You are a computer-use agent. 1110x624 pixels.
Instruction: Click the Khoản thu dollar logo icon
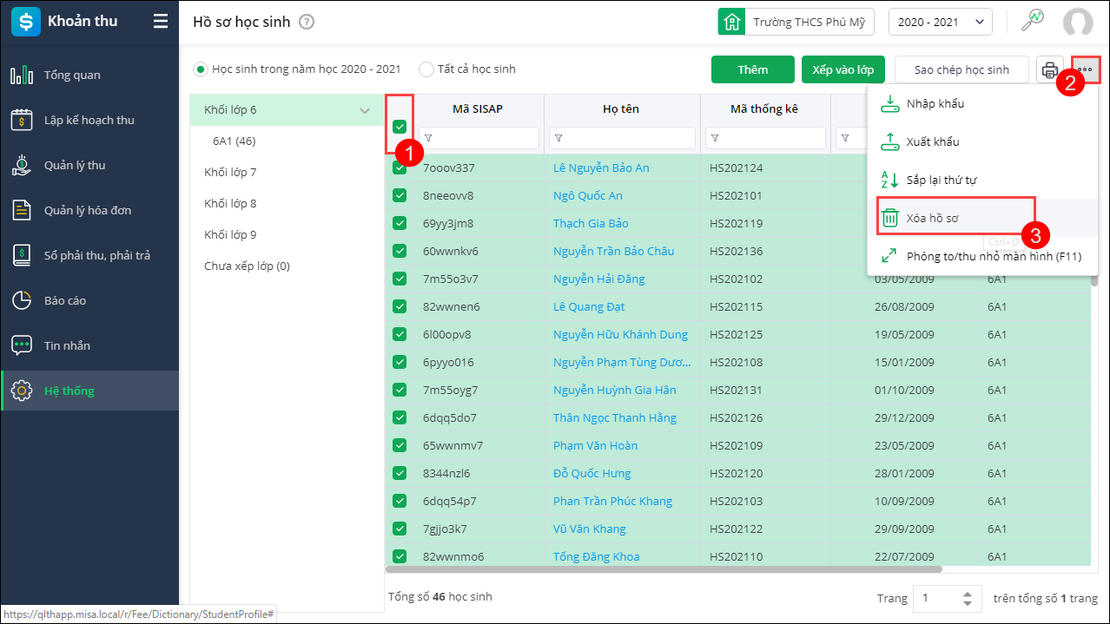pos(26,22)
